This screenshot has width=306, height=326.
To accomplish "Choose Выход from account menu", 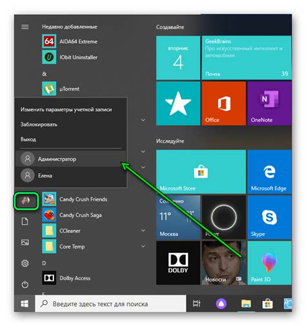I will pos(28,139).
